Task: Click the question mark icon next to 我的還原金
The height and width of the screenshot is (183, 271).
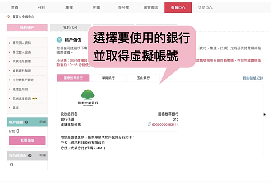Action: tap(30, 156)
